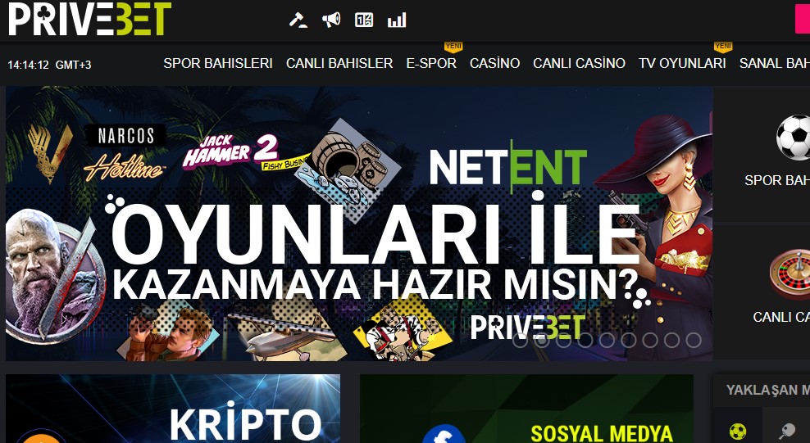Select the second banner slide dot
Image resolution: width=810 pixels, height=443 pixels.
tap(542, 341)
